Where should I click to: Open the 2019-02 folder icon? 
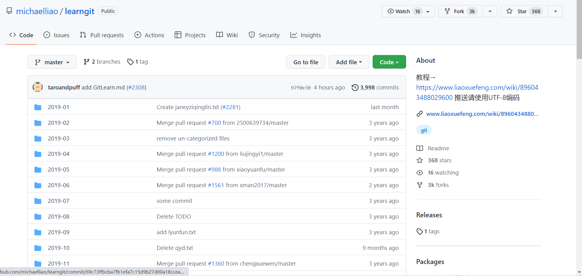[38, 123]
